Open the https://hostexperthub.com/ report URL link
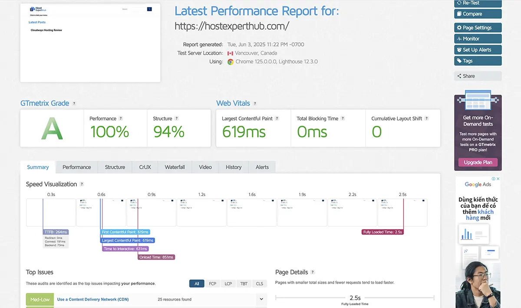This screenshot has height=308, width=521. [232, 26]
